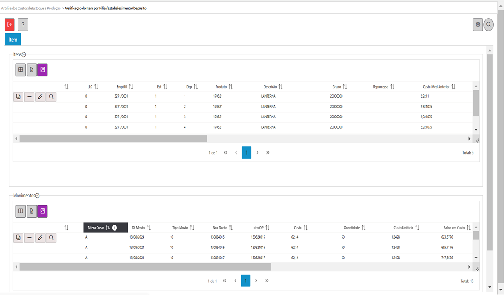Click the minus icon on first Itens row
The height and width of the screenshot is (295, 504).
coord(29,97)
